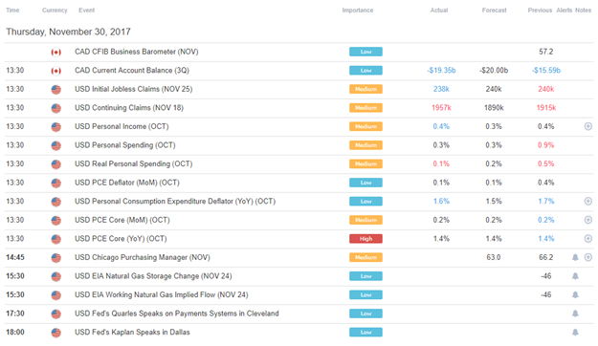Set alert bell for EIA Natural Gas Storage Change
Viewport: 598px width, 346px height.
coord(575,276)
